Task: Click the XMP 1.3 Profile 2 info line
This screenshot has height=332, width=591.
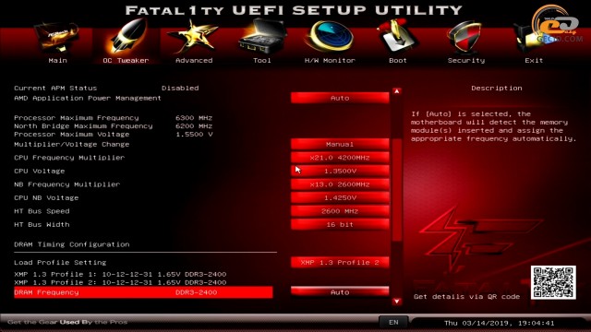Action: click(120, 282)
